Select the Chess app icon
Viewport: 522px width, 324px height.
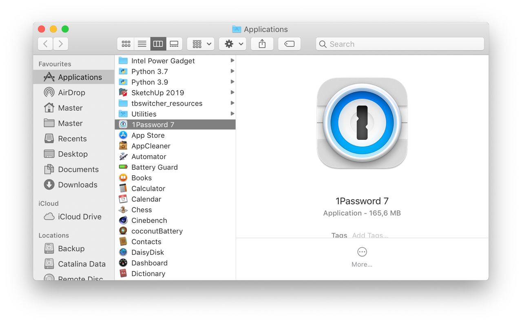tap(123, 209)
